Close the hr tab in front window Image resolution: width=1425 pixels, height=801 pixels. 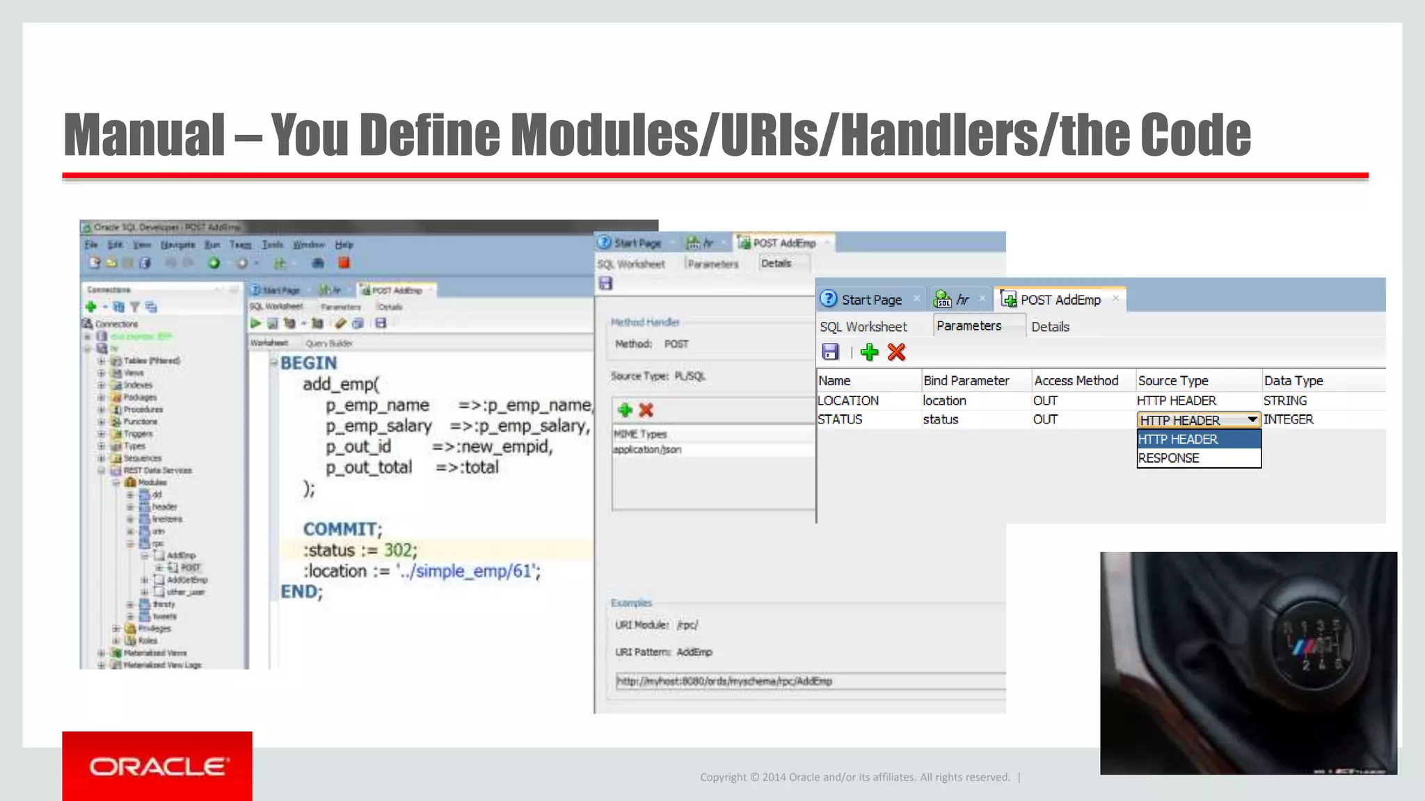[x=982, y=298]
